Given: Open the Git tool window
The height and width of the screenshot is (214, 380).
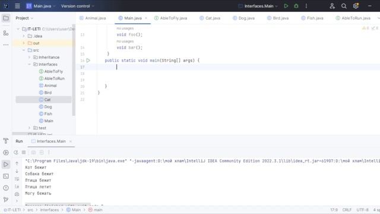Looking at the screenshot, I should point(6,200).
